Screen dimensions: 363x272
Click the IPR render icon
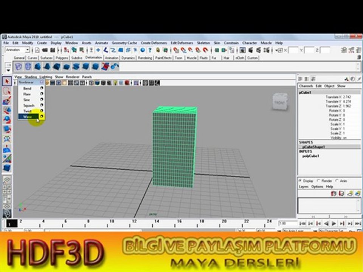tap(258, 50)
